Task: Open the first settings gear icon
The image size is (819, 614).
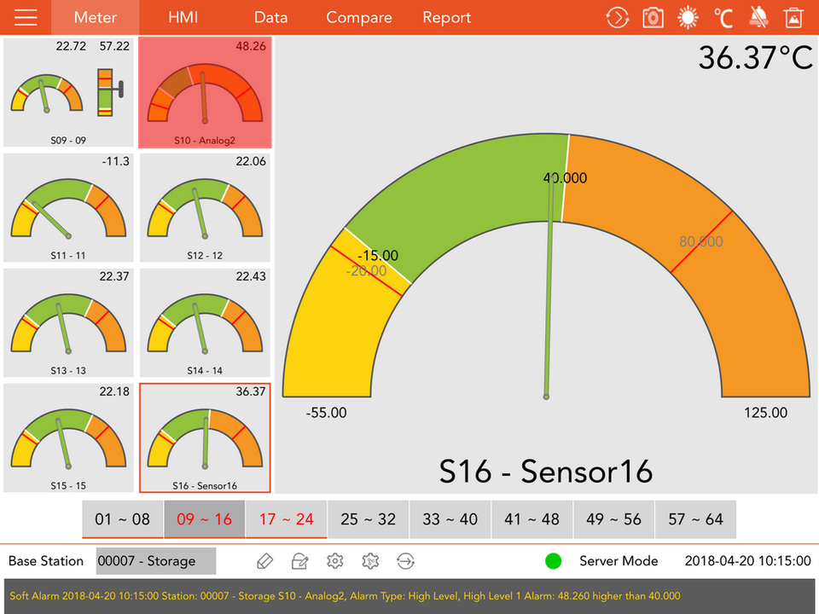Action: click(334, 561)
